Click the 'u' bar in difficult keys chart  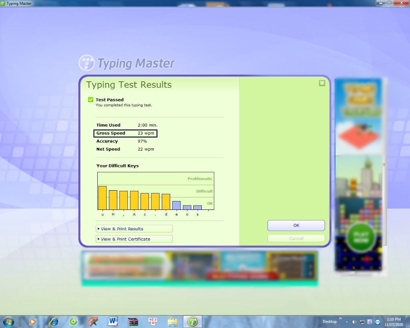pos(102,198)
